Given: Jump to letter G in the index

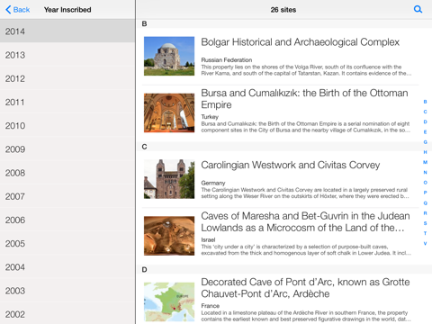Looking at the screenshot, I should click(x=425, y=142).
